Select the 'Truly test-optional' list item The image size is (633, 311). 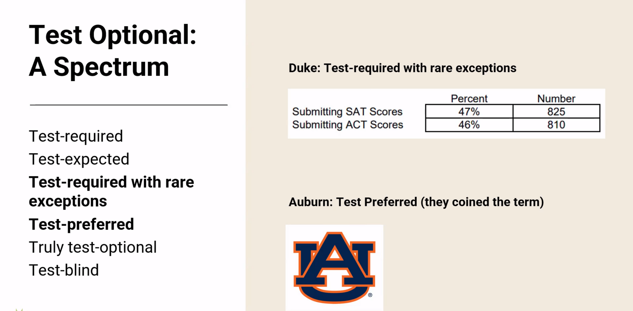point(93,247)
